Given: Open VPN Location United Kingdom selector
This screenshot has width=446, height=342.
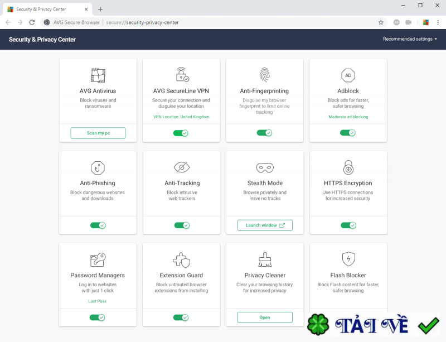Looking at the screenshot, I should [x=181, y=117].
